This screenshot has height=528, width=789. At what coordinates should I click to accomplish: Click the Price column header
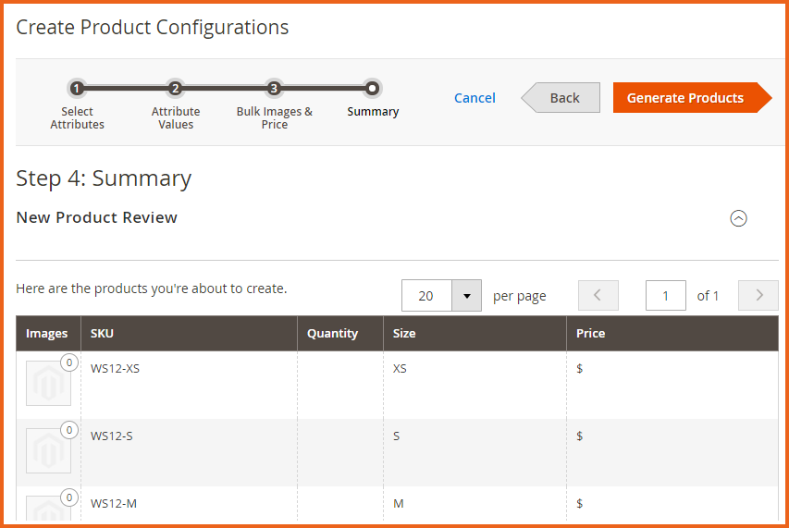tap(672, 334)
